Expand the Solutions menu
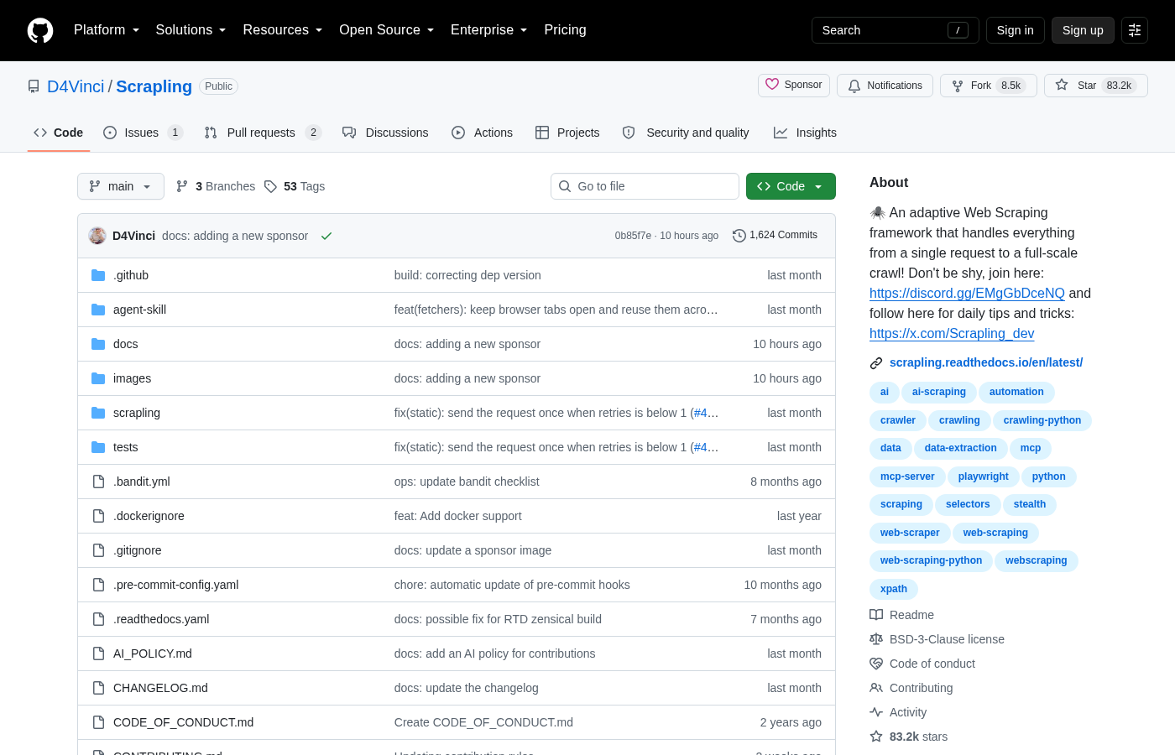 tap(191, 30)
